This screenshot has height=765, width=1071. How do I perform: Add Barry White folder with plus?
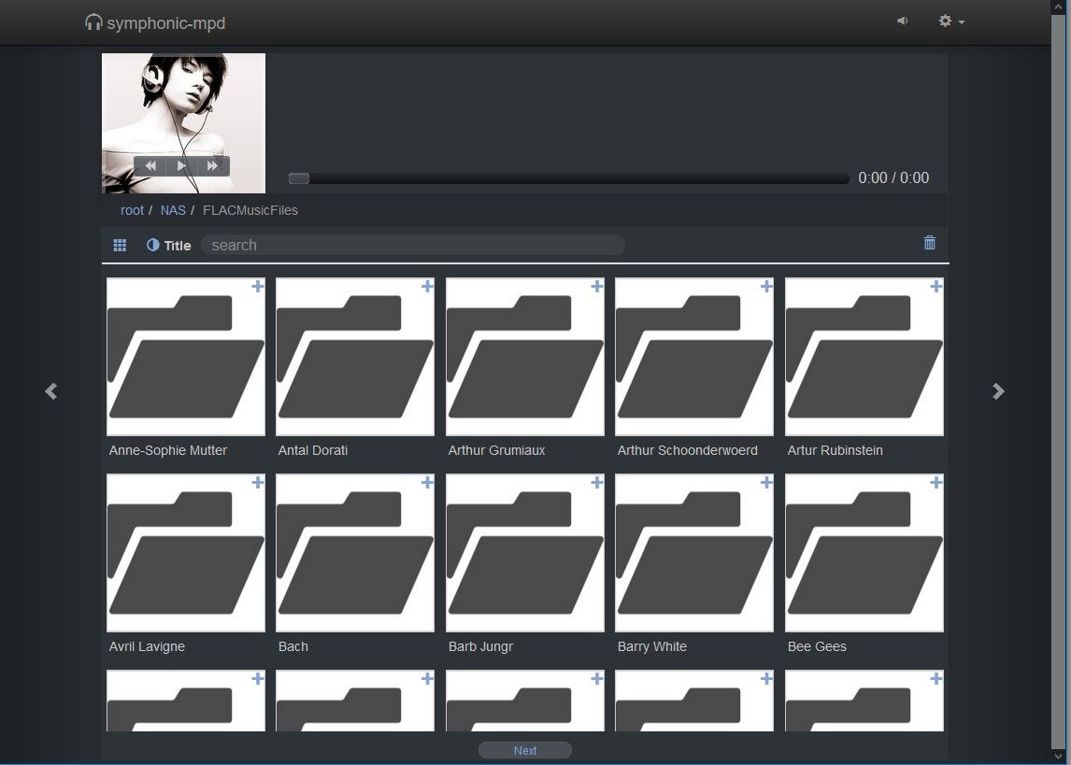[766, 483]
